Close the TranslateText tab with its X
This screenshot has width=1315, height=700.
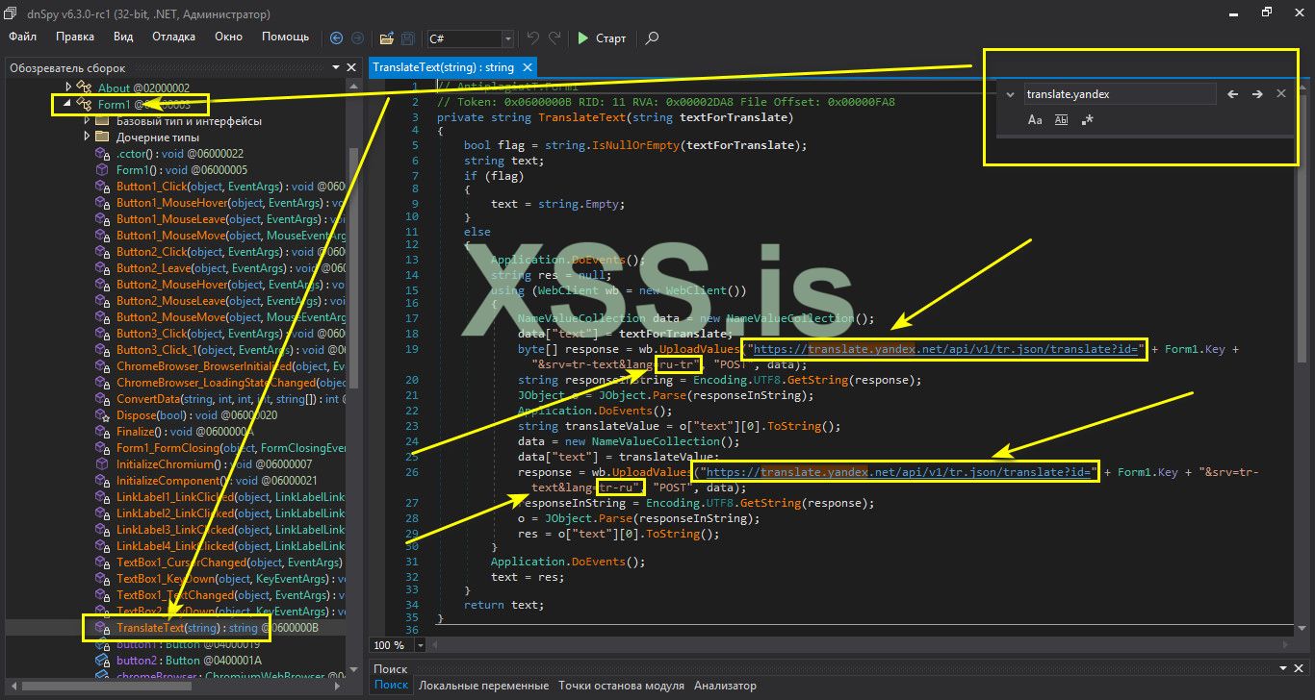528,67
